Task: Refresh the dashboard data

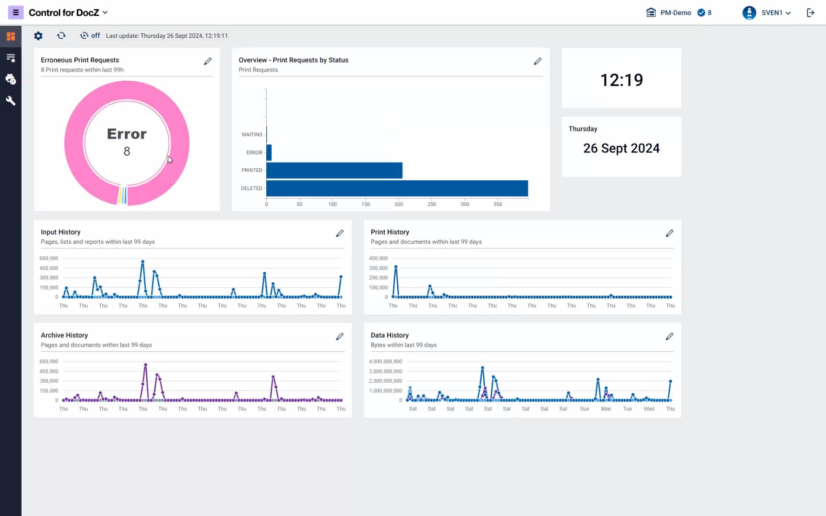Action: (x=61, y=36)
